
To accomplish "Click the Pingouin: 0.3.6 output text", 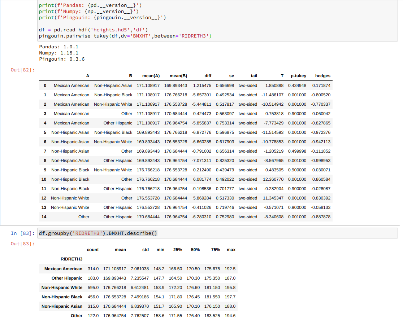I will (61, 59).
